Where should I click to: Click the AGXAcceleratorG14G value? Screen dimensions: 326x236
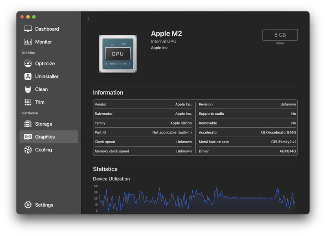[x=278, y=132]
